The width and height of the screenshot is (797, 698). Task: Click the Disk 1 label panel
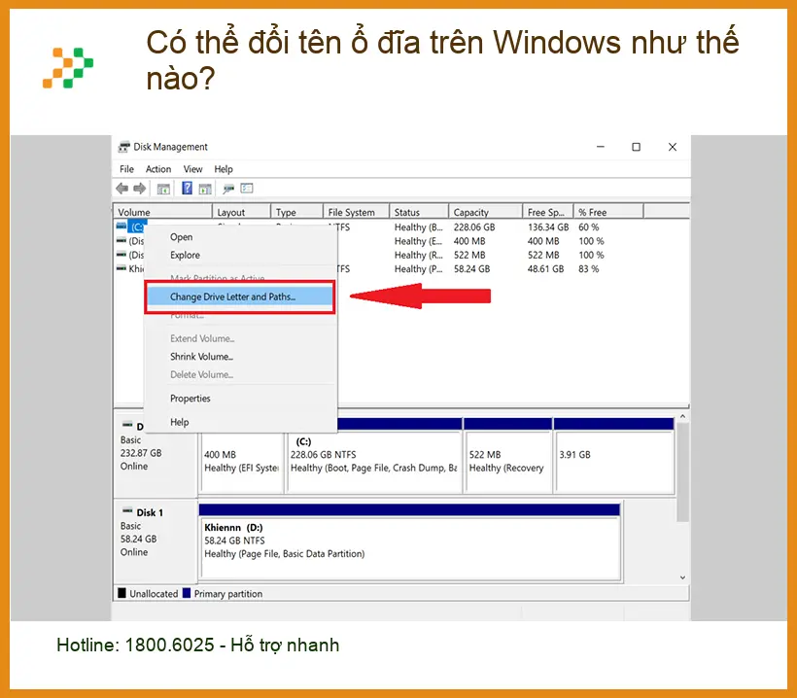pos(156,541)
